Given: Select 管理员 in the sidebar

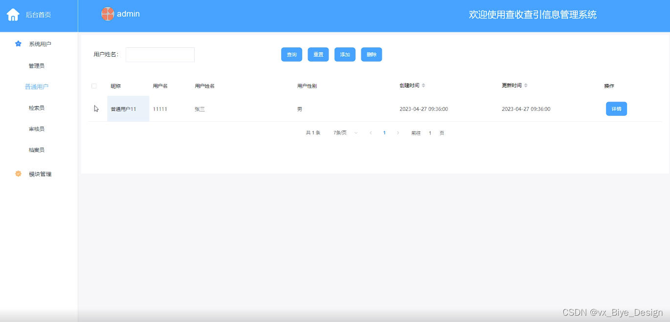Looking at the screenshot, I should [37, 65].
